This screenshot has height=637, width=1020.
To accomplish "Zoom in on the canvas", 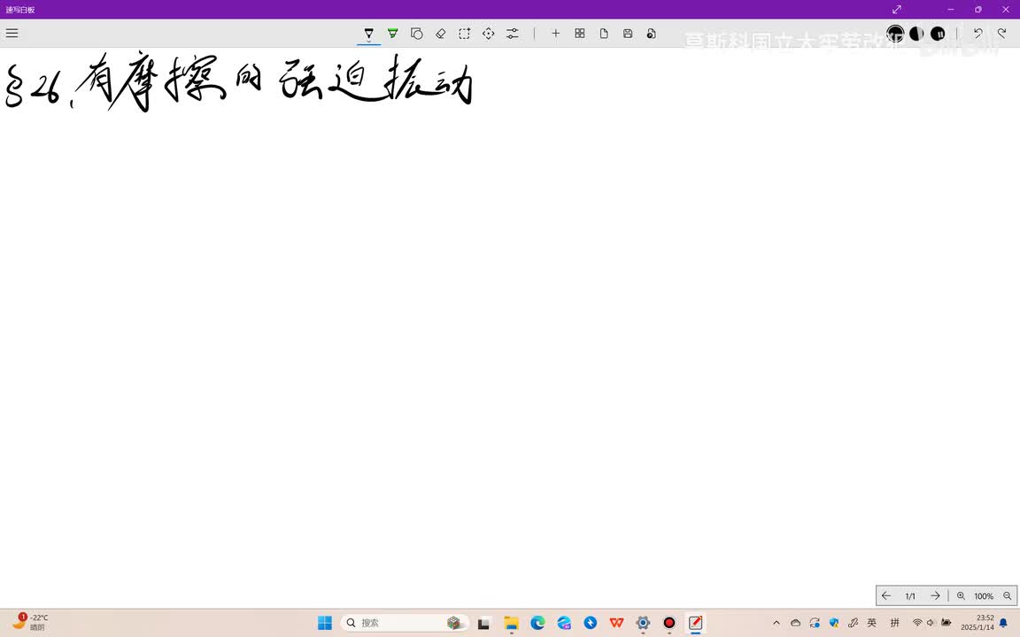I will tap(961, 595).
